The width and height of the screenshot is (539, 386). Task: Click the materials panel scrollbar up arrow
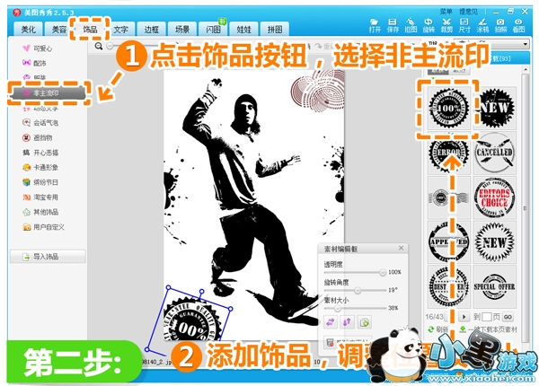(526, 70)
